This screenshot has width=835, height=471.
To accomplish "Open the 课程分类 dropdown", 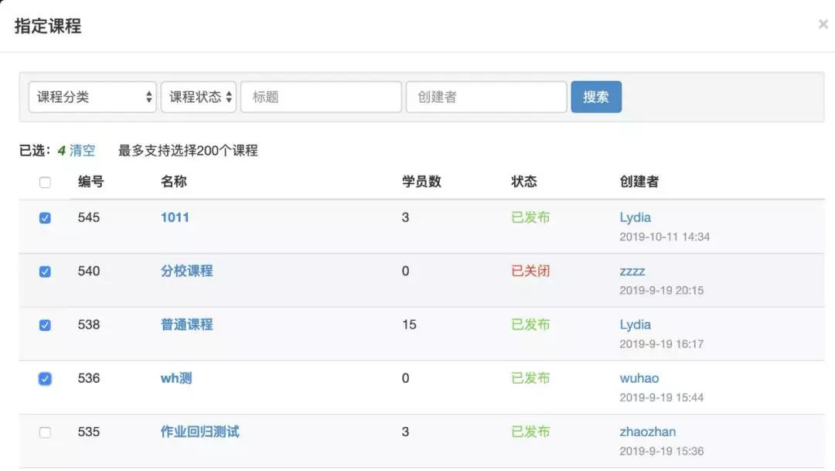I will [92, 97].
